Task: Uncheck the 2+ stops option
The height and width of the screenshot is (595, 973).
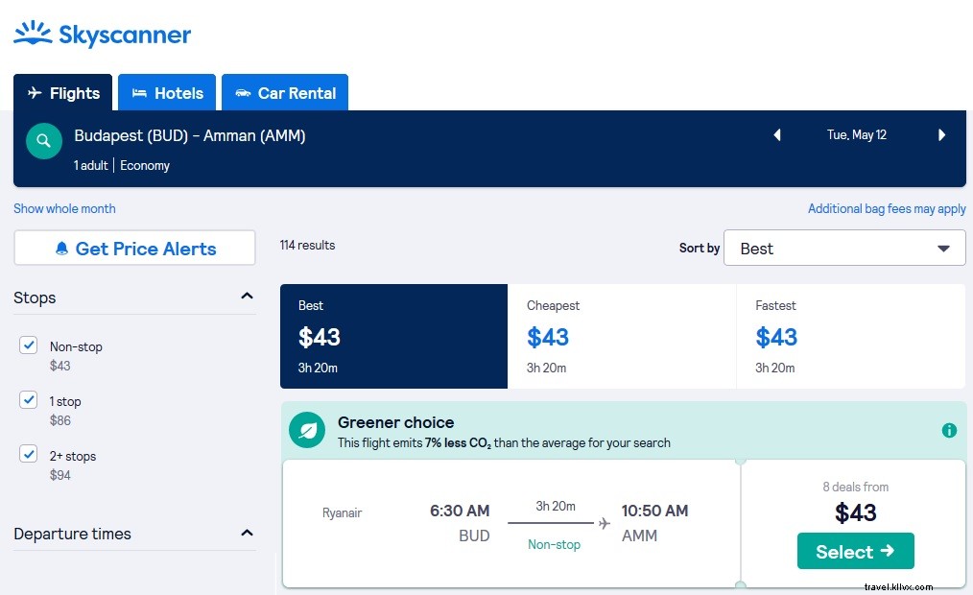Action: pos(28,454)
